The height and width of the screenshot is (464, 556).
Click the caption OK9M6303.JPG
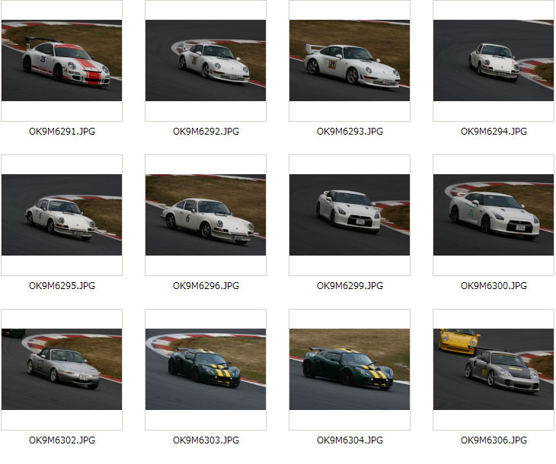point(206,440)
